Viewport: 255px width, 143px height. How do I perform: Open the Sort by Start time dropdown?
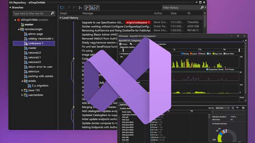[x=222, y=108]
